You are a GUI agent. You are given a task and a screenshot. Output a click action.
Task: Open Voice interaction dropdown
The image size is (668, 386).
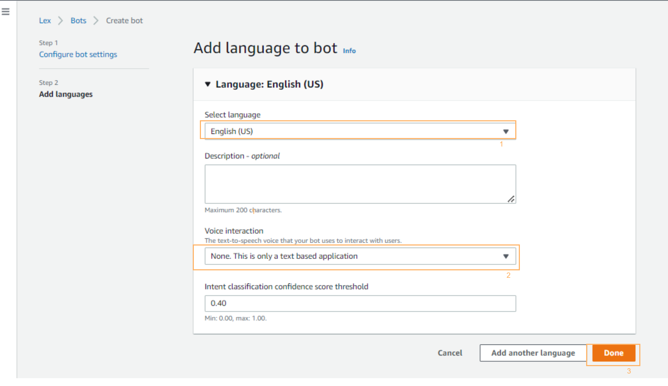coord(360,256)
